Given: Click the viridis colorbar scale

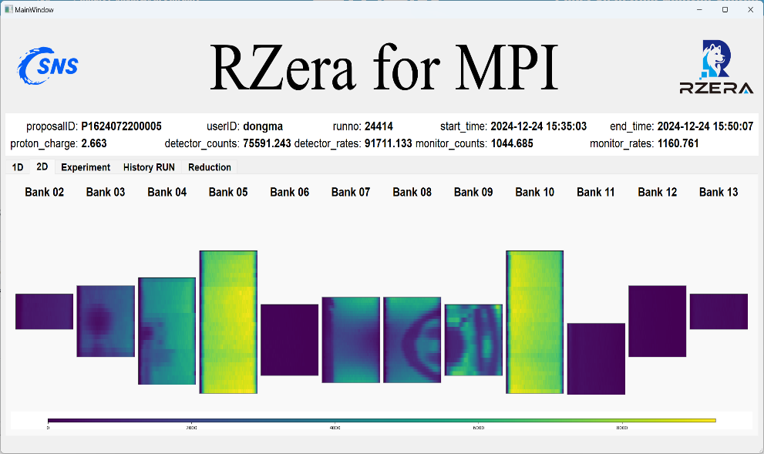Looking at the screenshot, I should (x=382, y=420).
